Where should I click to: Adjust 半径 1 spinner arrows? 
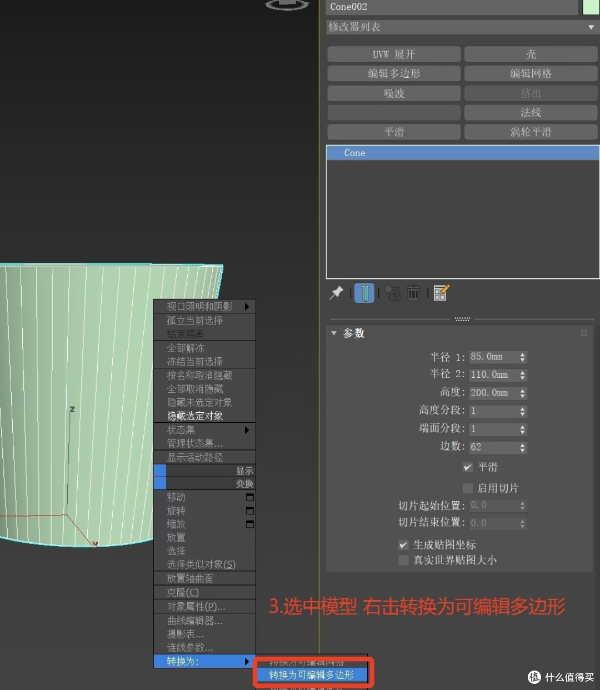(522, 357)
